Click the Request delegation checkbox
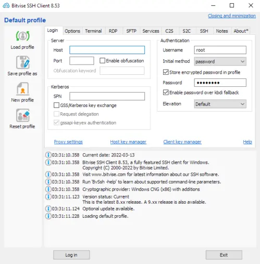Image resolution: width=260 pixels, height=264 pixels. click(56, 114)
